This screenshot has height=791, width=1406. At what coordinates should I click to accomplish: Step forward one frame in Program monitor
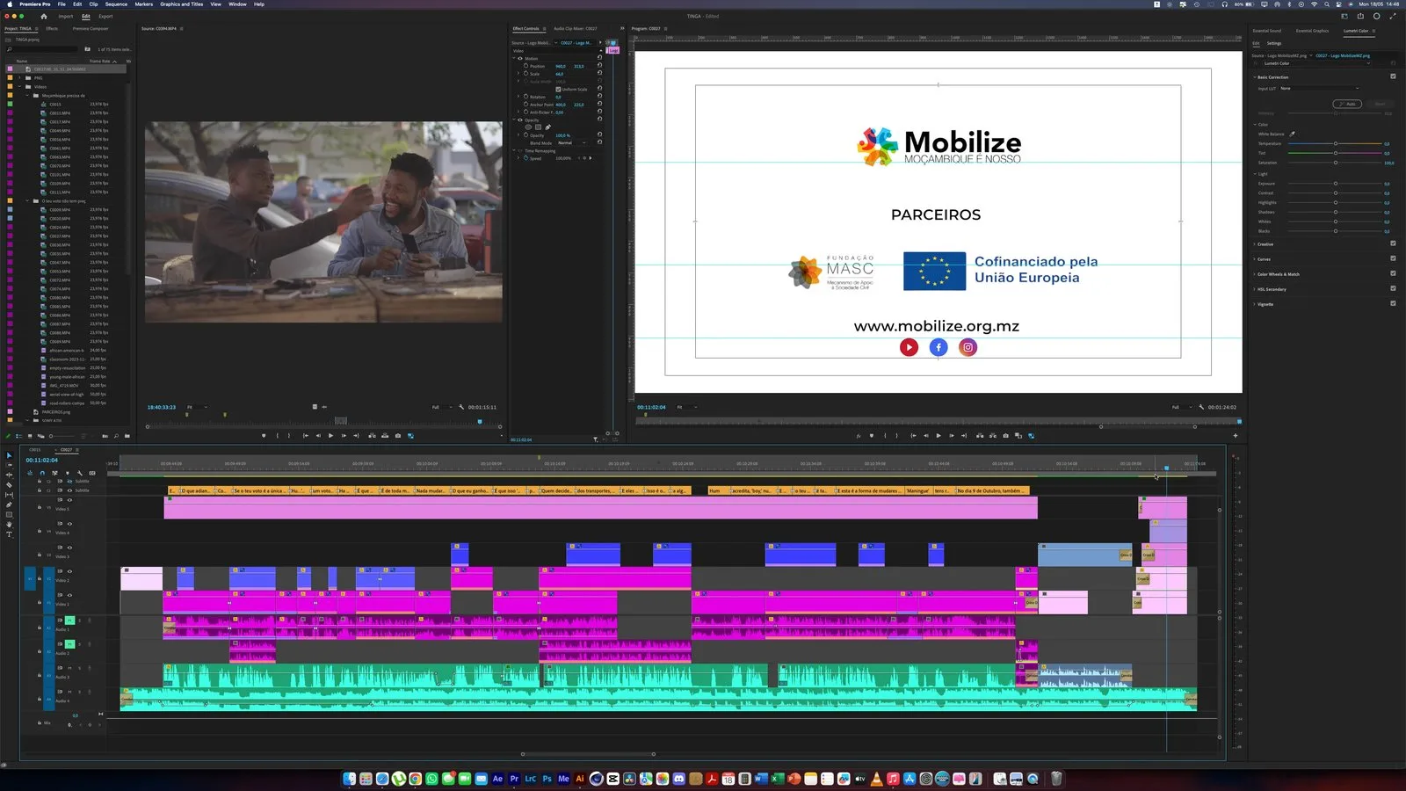pos(952,435)
